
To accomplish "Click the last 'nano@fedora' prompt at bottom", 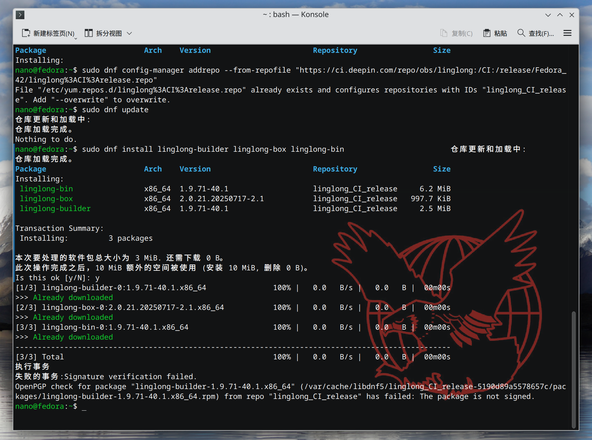I will point(40,406).
